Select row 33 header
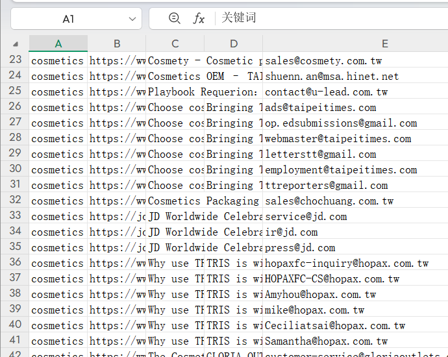This screenshot has height=357, width=448. 15,215
